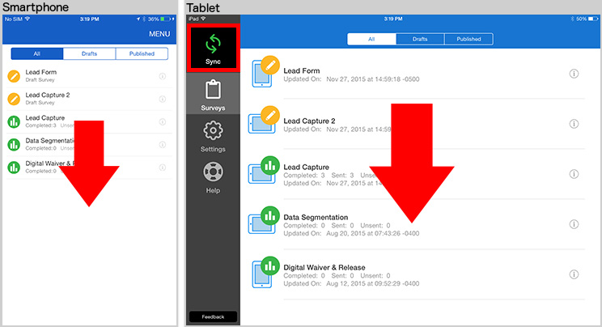602x327 pixels.
Task: Tap tablet Lead Capture 2 draft pencil icon
Action: tap(270, 115)
